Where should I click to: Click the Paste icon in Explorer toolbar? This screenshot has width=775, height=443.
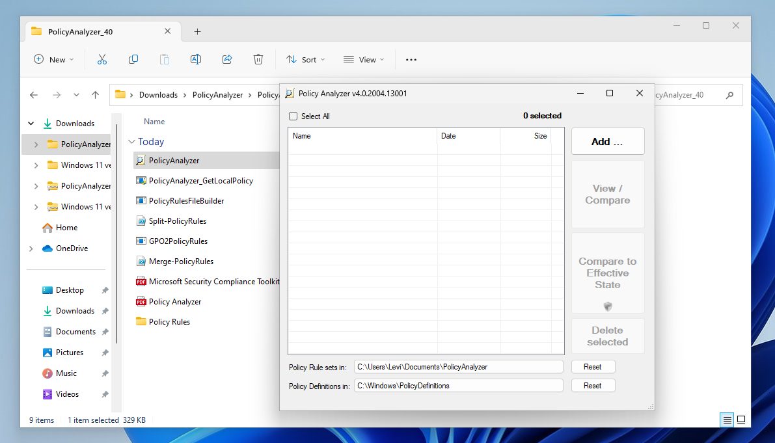165,59
